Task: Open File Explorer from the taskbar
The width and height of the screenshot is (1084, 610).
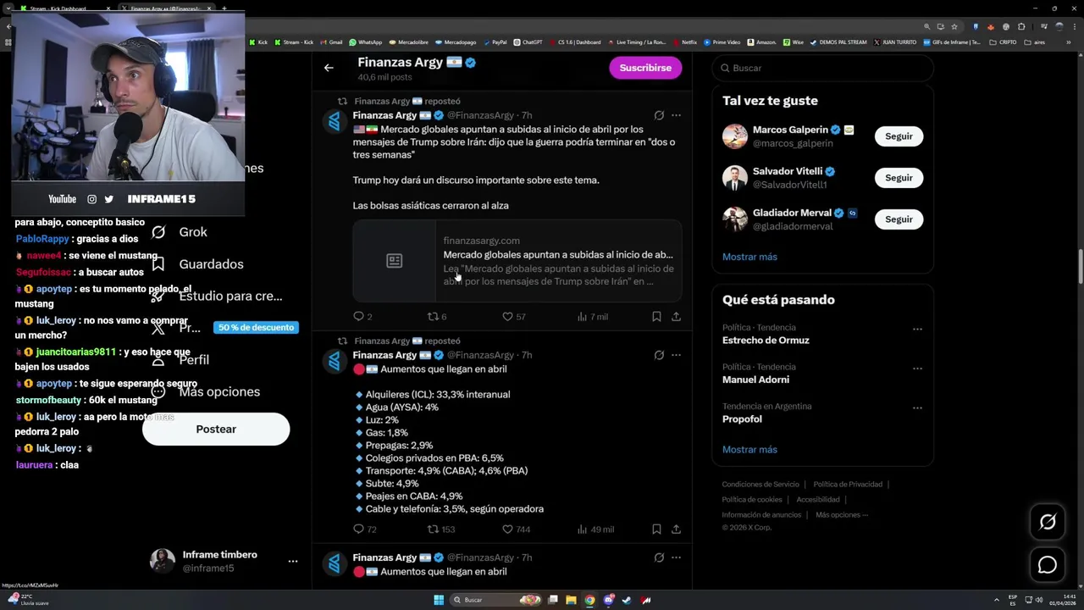Action: (x=571, y=600)
